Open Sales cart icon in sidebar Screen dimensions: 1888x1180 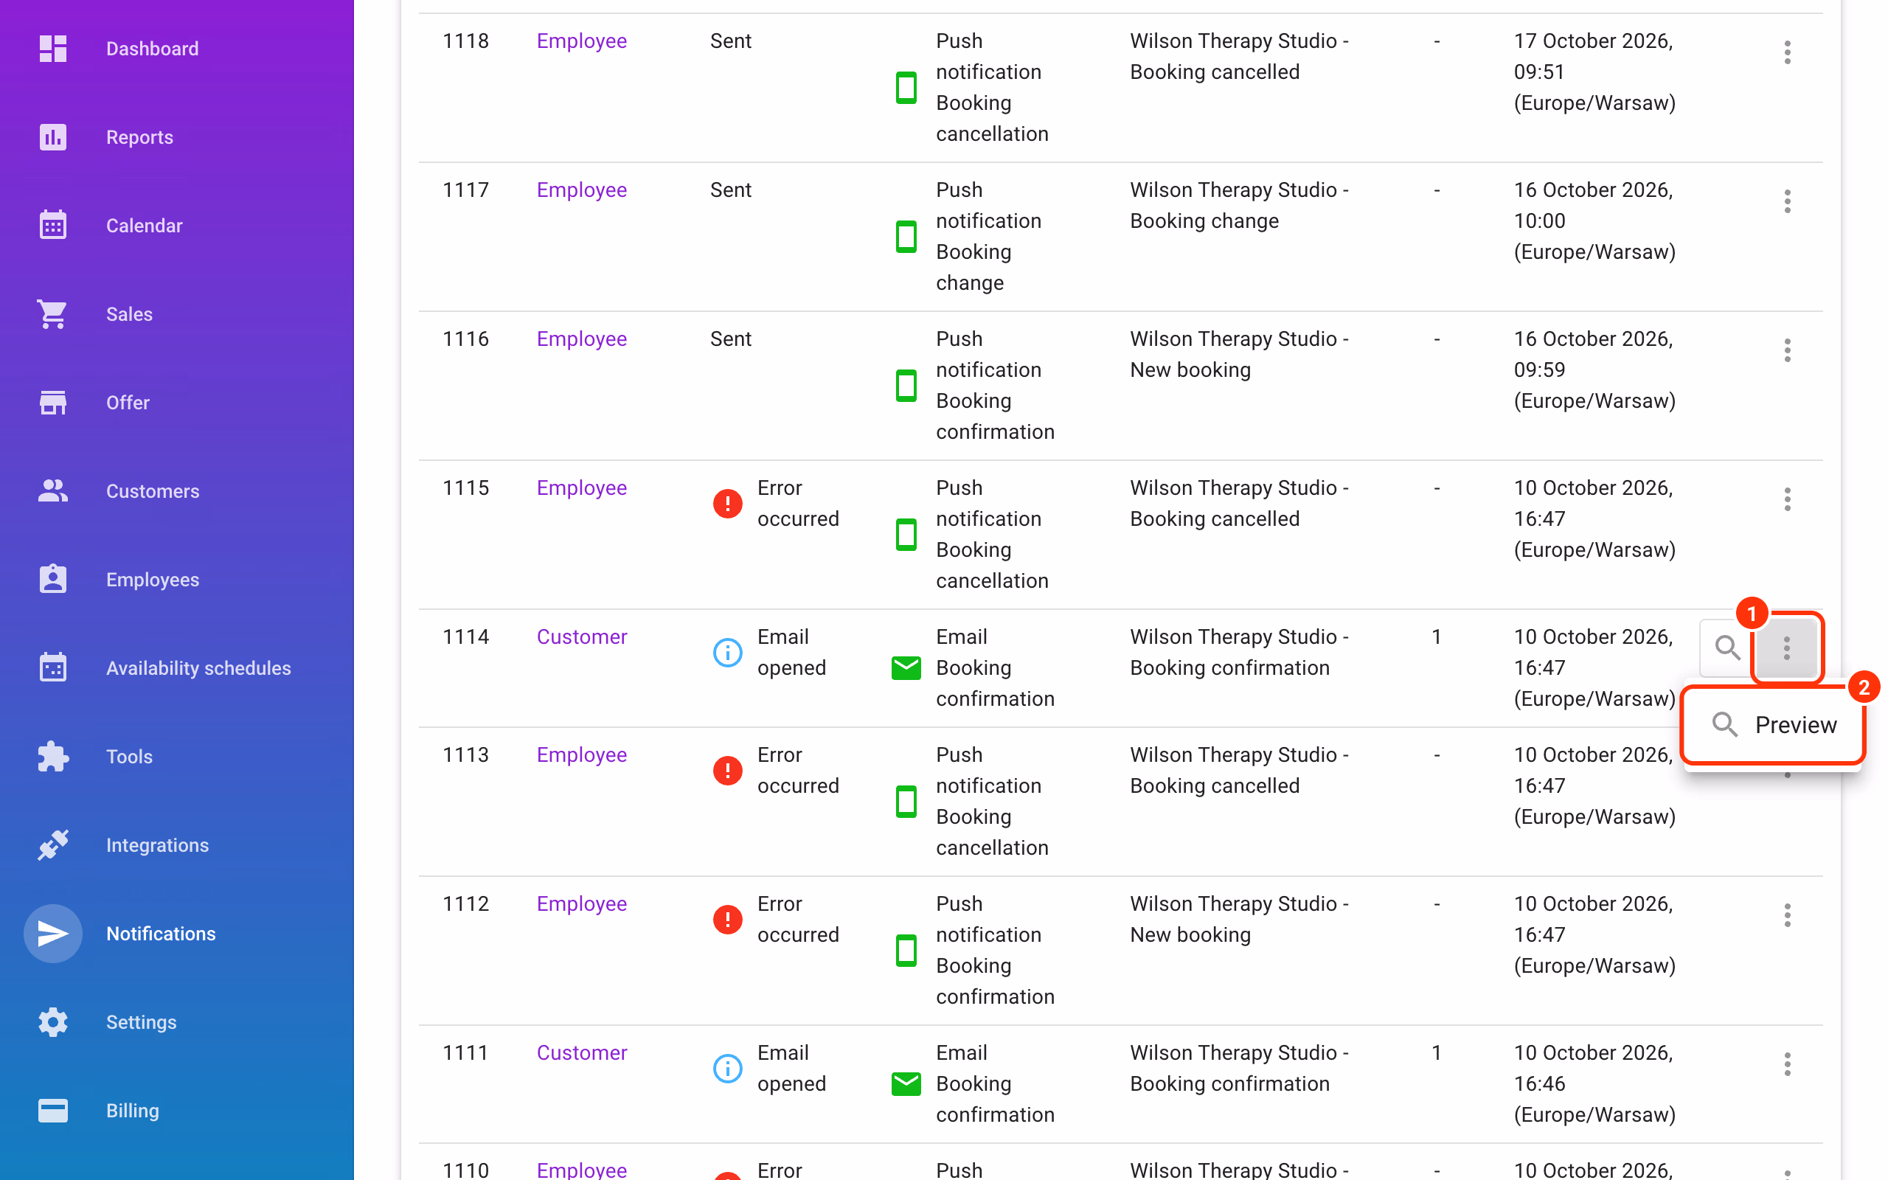click(52, 313)
